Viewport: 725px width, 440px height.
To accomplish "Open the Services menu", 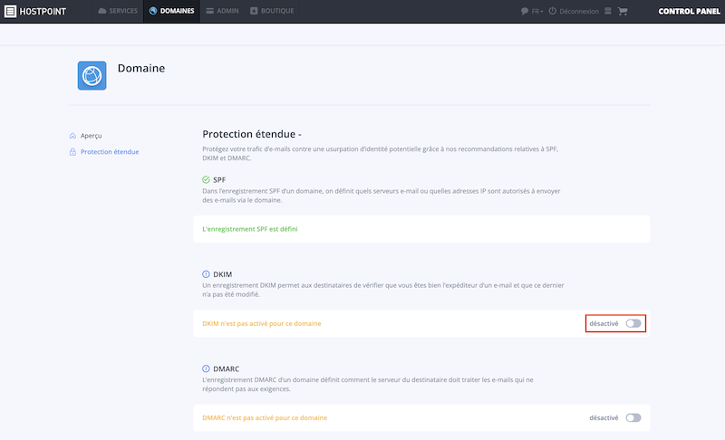I will click(118, 11).
